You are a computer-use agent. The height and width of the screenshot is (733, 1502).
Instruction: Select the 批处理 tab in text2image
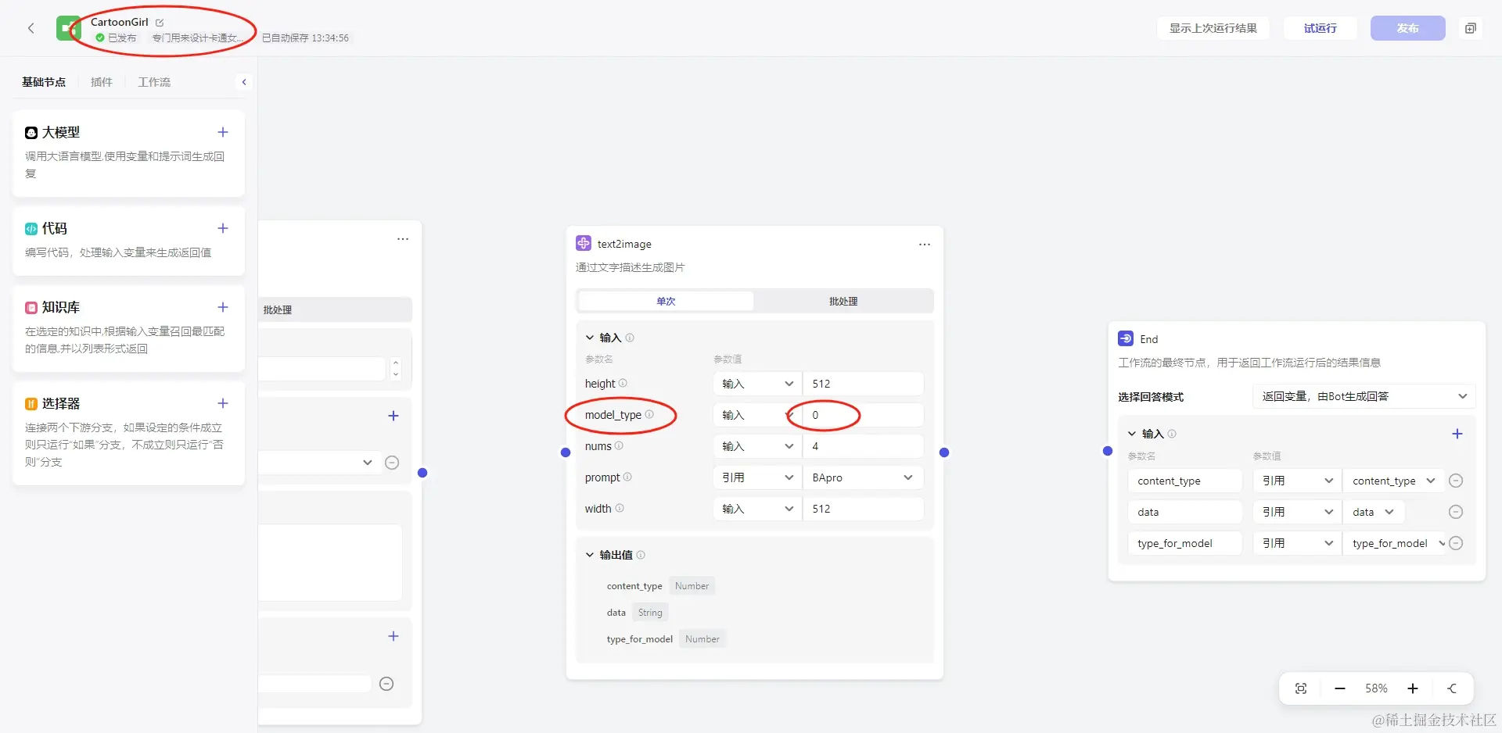(843, 301)
